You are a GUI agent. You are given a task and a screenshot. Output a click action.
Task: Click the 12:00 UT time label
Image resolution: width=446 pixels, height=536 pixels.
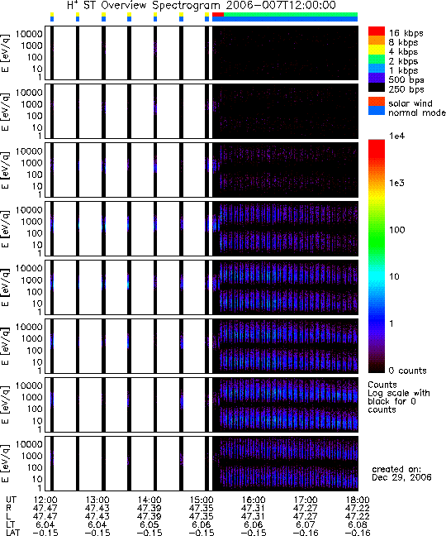click(45, 500)
